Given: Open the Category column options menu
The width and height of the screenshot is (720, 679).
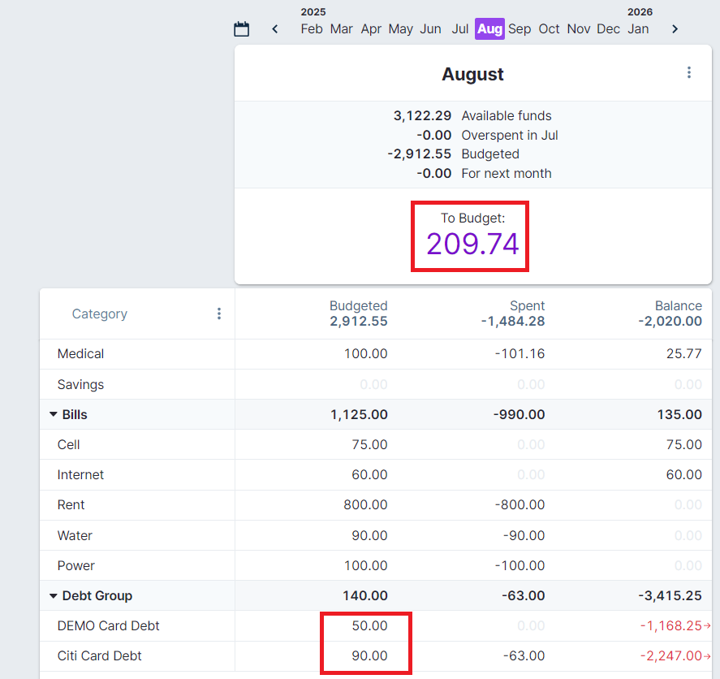Looking at the screenshot, I should pyautogui.click(x=218, y=313).
